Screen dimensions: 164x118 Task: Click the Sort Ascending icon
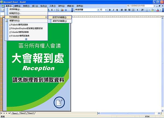(x=57, y=10)
